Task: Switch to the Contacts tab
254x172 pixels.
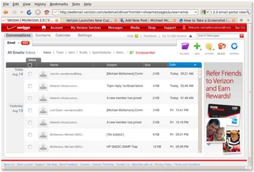Action: coord(43,35)
